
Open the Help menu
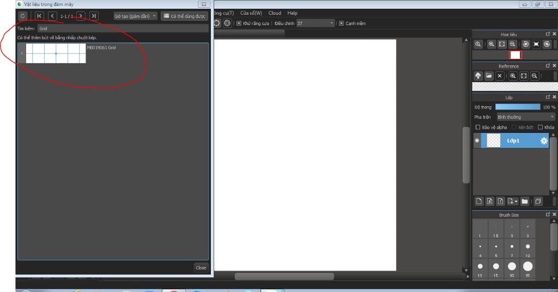[x=292, y=13]
